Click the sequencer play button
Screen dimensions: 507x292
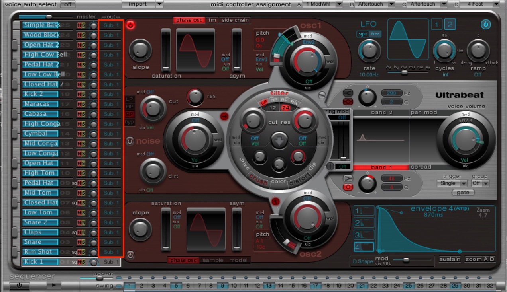[54, 285]
